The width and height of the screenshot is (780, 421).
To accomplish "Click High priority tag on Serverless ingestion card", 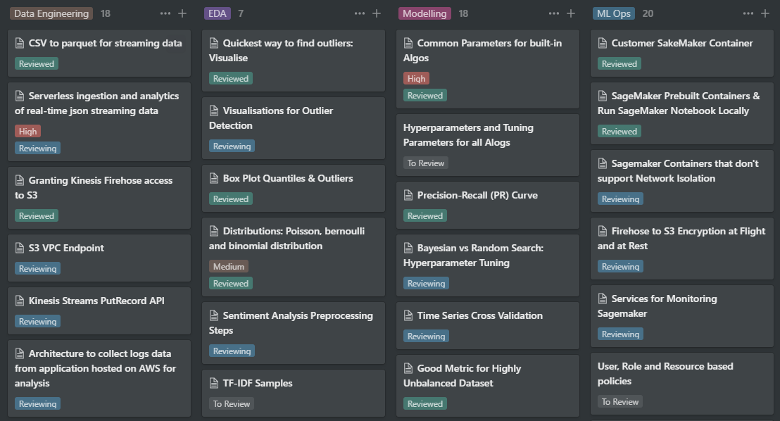I will pos(28,131).
